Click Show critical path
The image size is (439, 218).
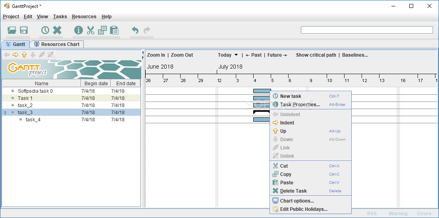(316, 55)
